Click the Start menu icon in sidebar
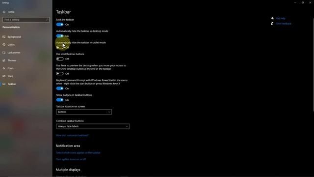Screen dimensions: 314x177 [x=4, y=76]
